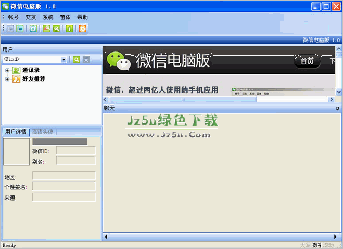The image size is (343, 249).
Task: Click the pin icon on 聊天 panel header
Action: tap(337, 108)
